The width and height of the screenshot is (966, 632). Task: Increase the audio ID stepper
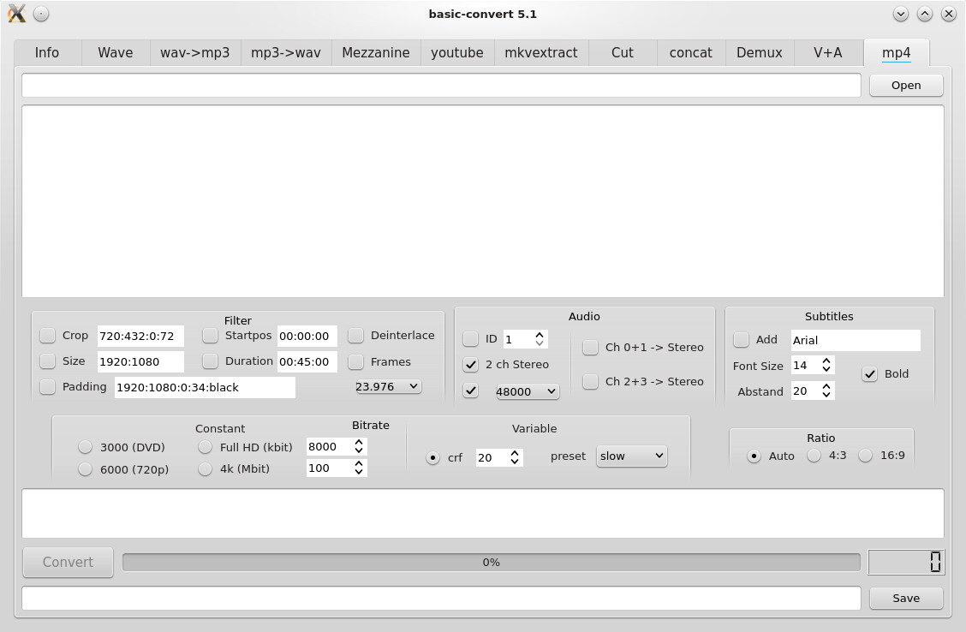540,335
